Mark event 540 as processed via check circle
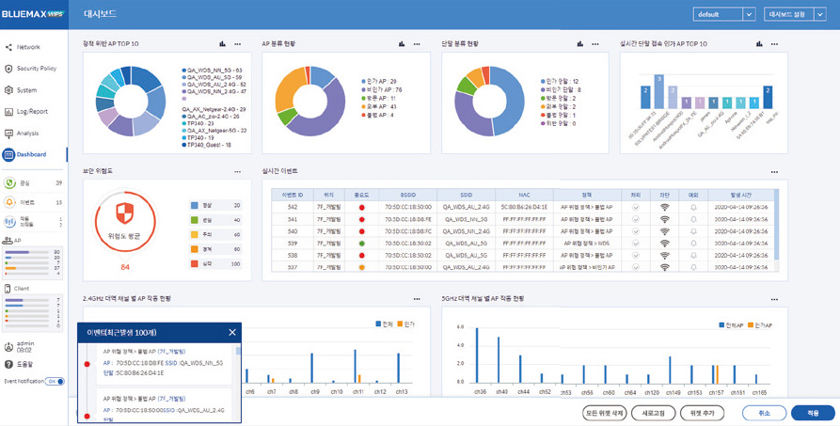Image resolution: width=840 pixels, height=426 pixels. (636, 231)
